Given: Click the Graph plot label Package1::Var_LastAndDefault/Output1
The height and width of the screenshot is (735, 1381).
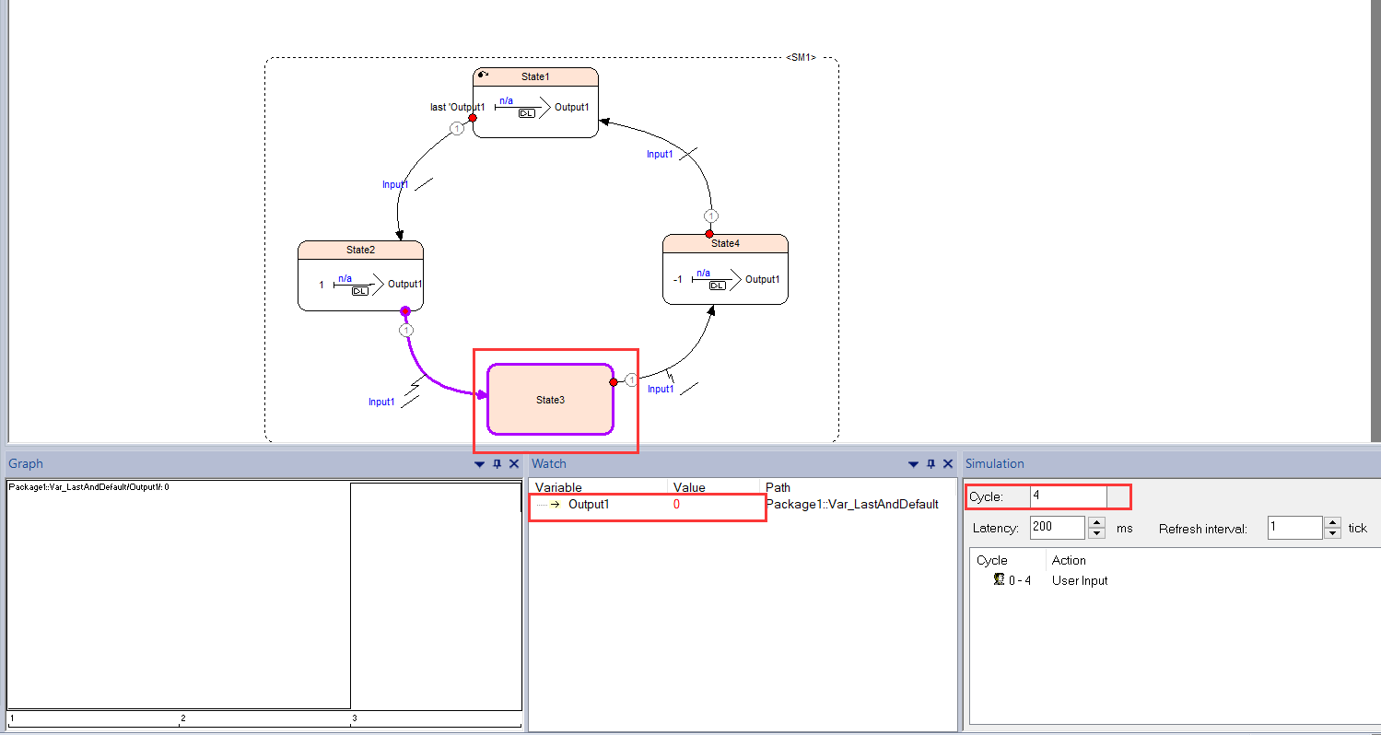Looking at the screenshot, I should point(88,487).
